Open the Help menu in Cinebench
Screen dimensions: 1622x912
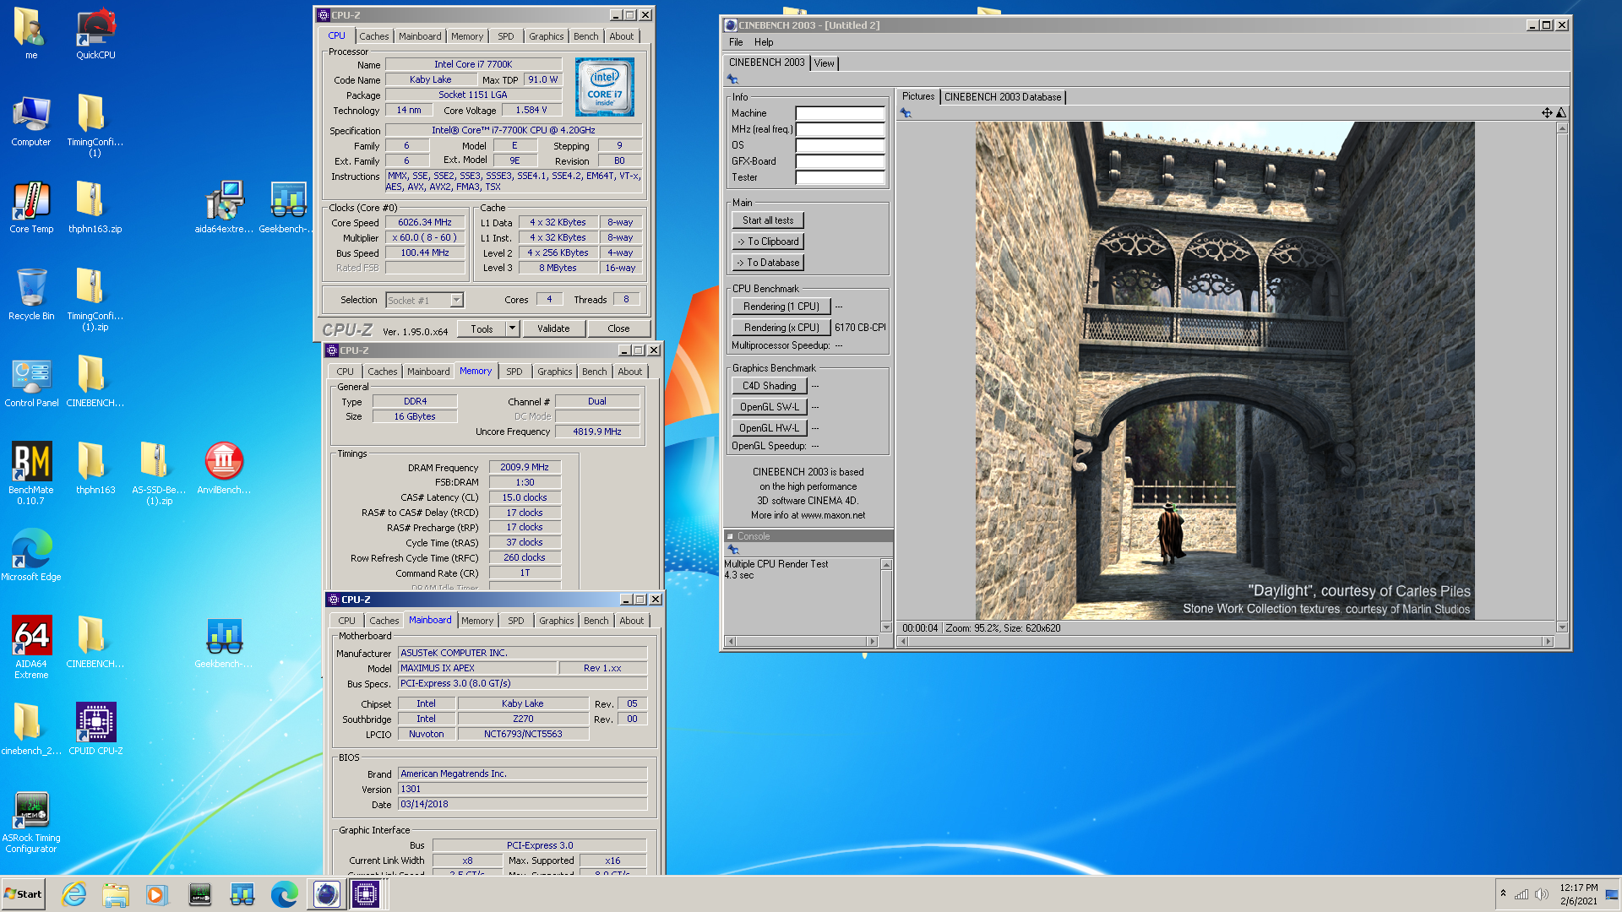click(x=764, y=42)
